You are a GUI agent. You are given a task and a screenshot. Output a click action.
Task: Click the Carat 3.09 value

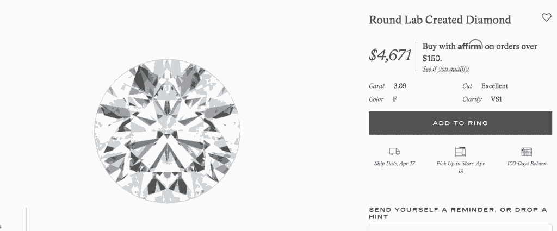[400, 86]
